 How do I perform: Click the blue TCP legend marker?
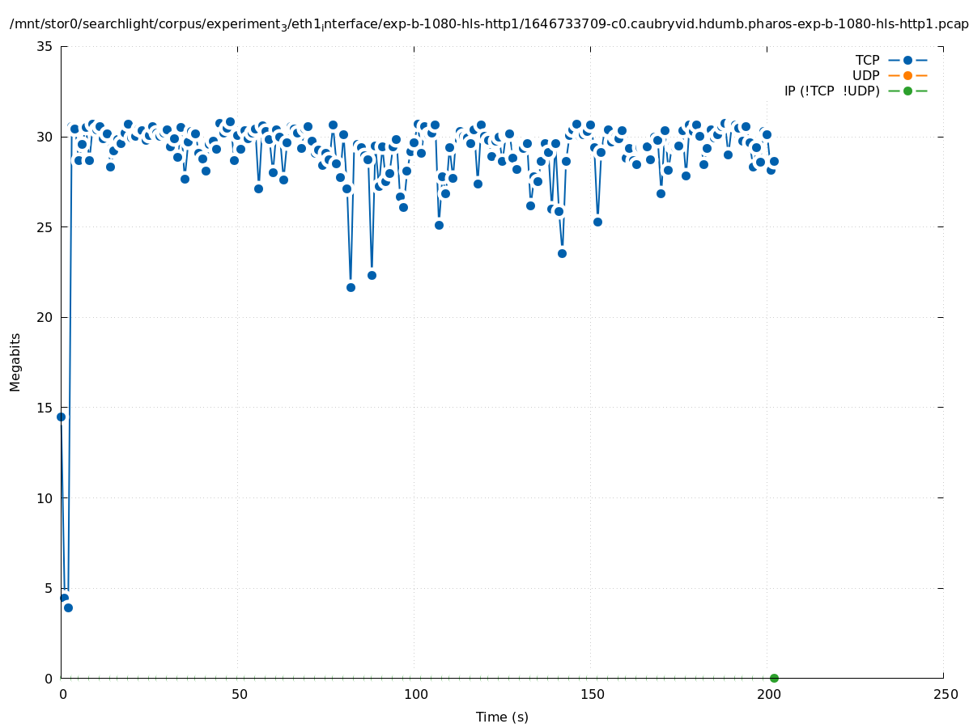click(x=907, y=60)
